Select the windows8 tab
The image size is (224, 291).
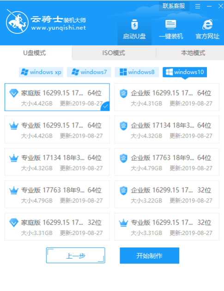tap(137, 72)
